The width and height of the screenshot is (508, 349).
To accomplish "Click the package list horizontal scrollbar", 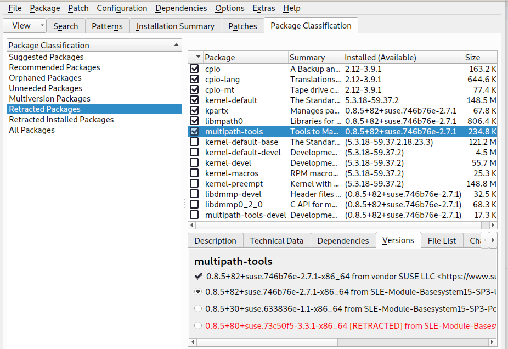I will [x=329, y=225].
